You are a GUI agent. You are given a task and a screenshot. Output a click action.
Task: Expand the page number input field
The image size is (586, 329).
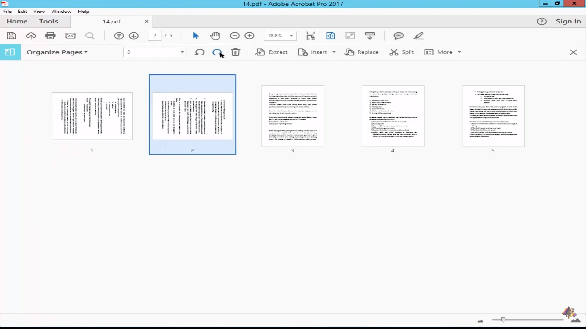(x=182, y=52)
